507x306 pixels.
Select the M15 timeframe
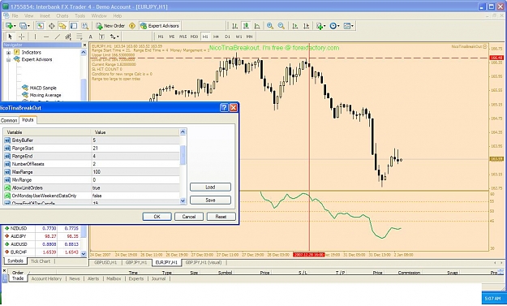tap(183, 37)
